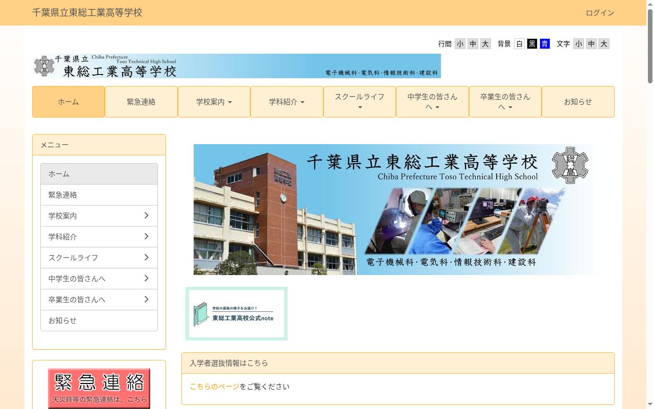This screenshot has height=409, width=654.
Task: Set font size 文字 to 大
Action: click(604, 44)
